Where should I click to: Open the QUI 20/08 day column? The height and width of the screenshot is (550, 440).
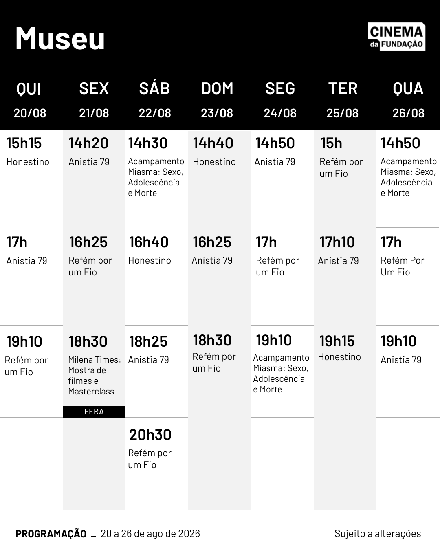29,100
